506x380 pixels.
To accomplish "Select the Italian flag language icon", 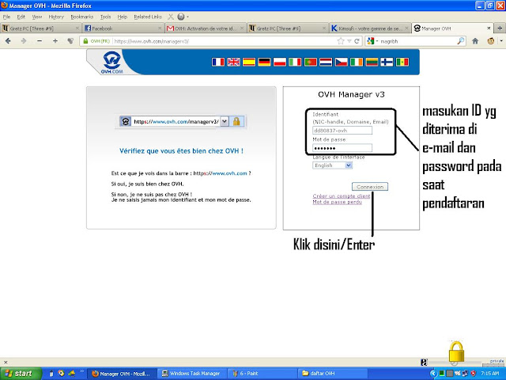I will coord(295,62).
